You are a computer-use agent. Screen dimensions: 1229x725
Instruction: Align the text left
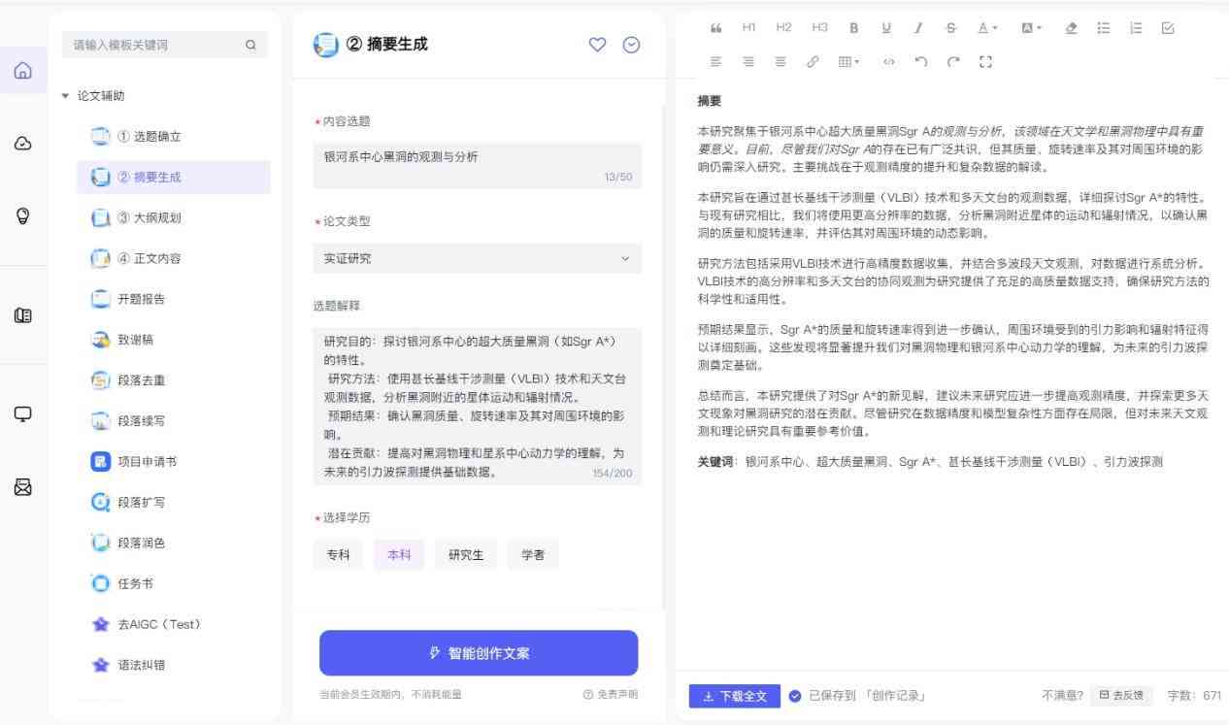(716, 62)
